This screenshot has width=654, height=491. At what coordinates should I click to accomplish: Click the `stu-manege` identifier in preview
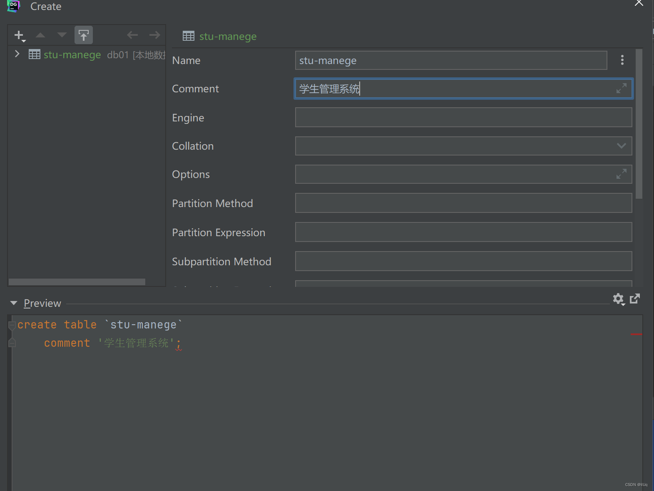point(144,325)
